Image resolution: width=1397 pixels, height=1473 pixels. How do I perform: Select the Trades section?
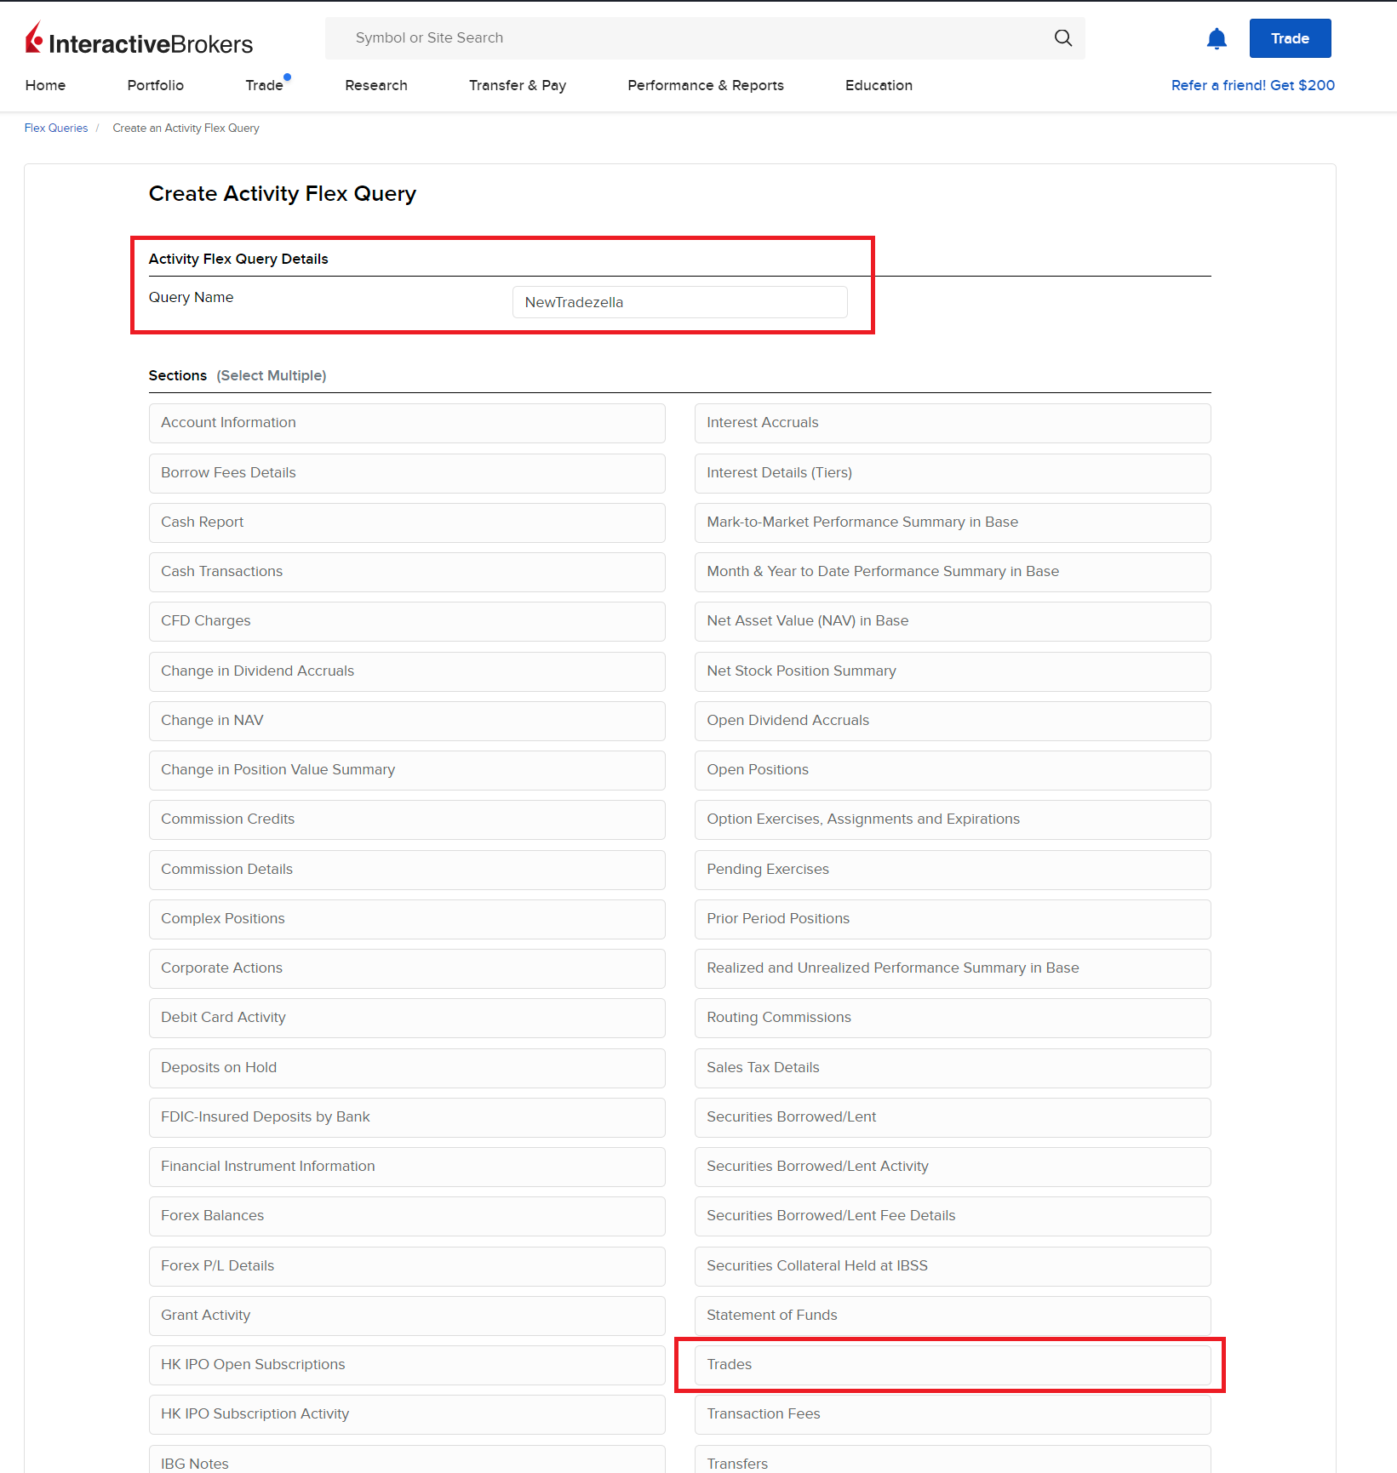[x=952, y=1364]
